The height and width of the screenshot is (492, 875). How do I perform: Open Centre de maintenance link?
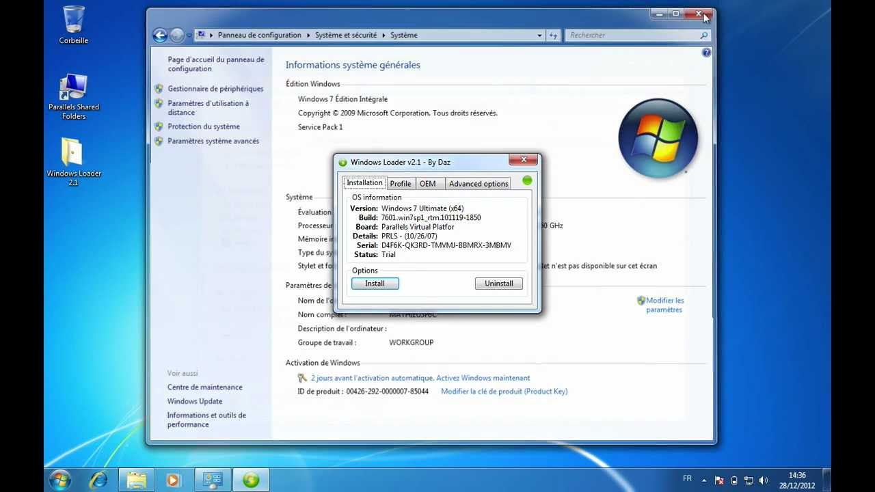(x=204, y=387)
